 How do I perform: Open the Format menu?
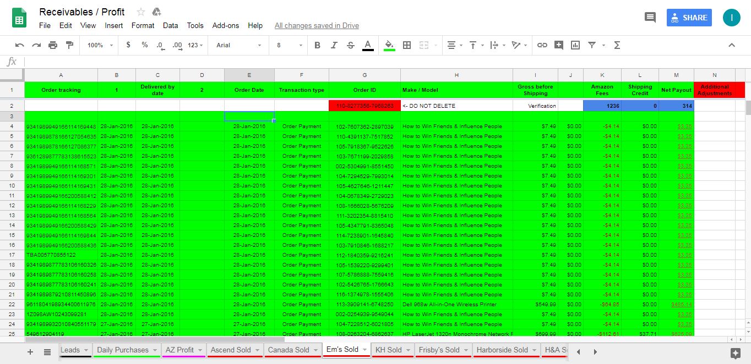click(x=143, y=25)
